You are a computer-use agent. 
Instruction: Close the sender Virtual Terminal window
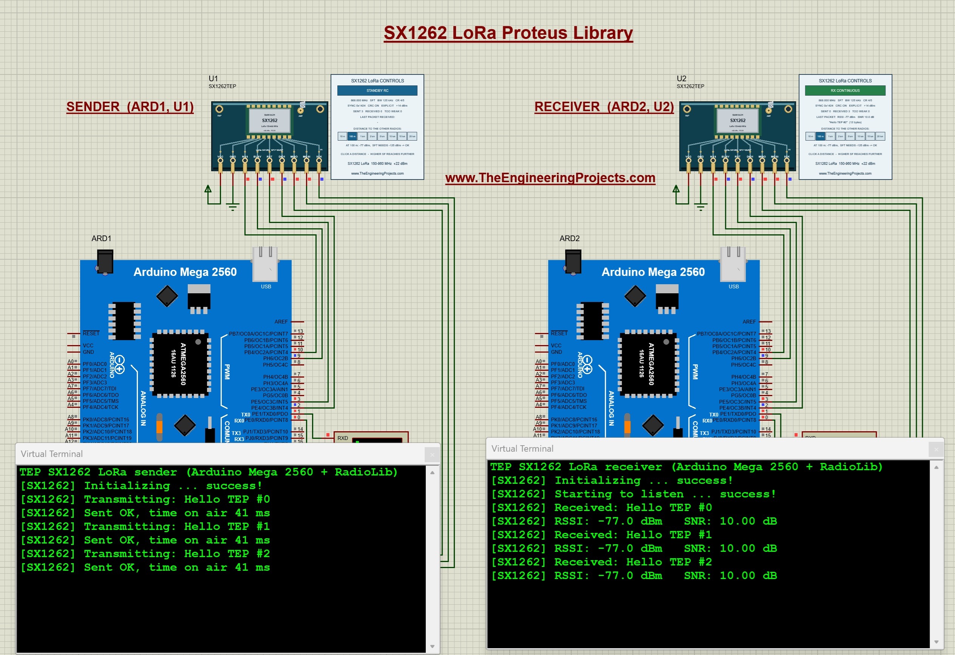432,454
